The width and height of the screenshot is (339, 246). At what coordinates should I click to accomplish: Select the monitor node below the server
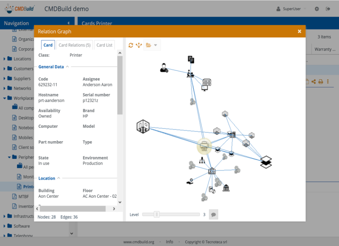204,88
